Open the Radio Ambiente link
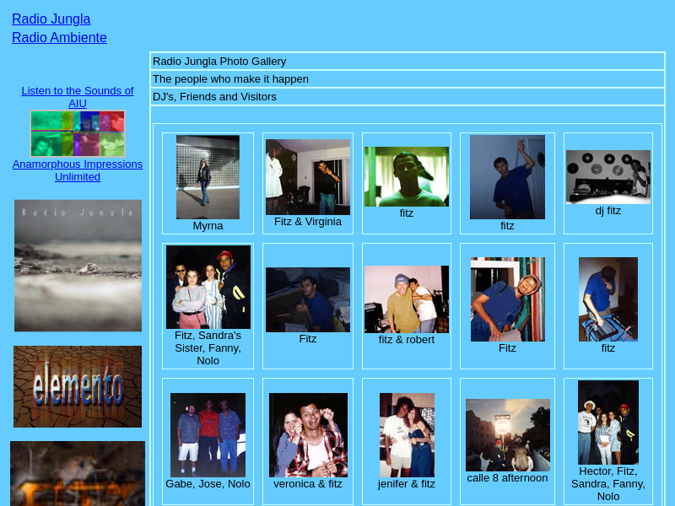This screenshot has width=675, height=506. (x=59, y=38)
